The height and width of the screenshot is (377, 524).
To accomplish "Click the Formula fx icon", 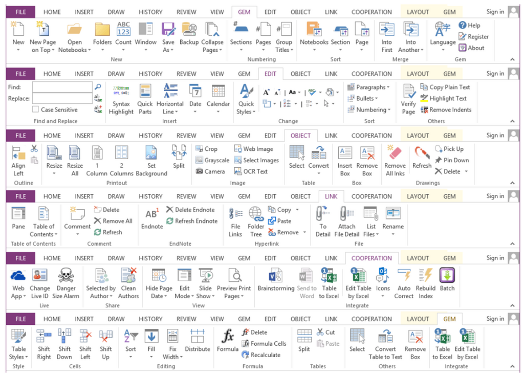I will [x=228, y=336].
